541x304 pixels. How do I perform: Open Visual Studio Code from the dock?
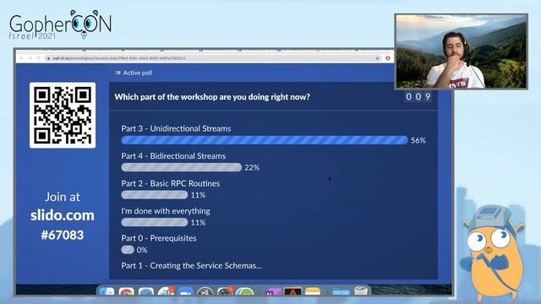(205, 291)
